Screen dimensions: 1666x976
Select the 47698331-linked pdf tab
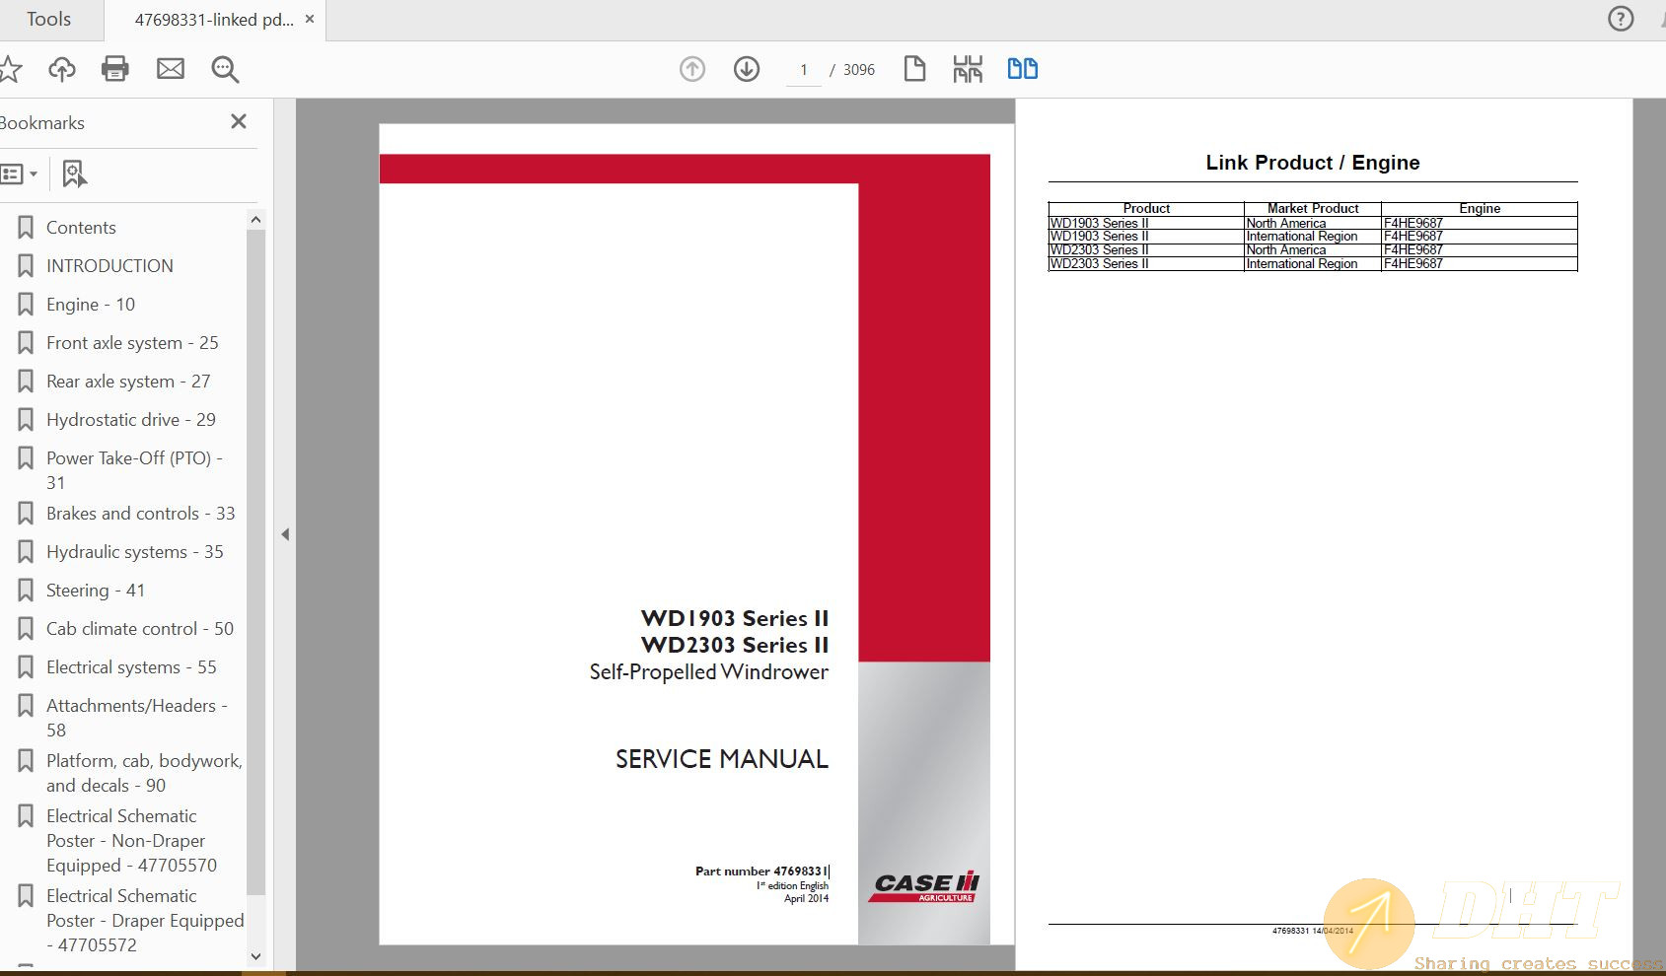pos(214,20)
